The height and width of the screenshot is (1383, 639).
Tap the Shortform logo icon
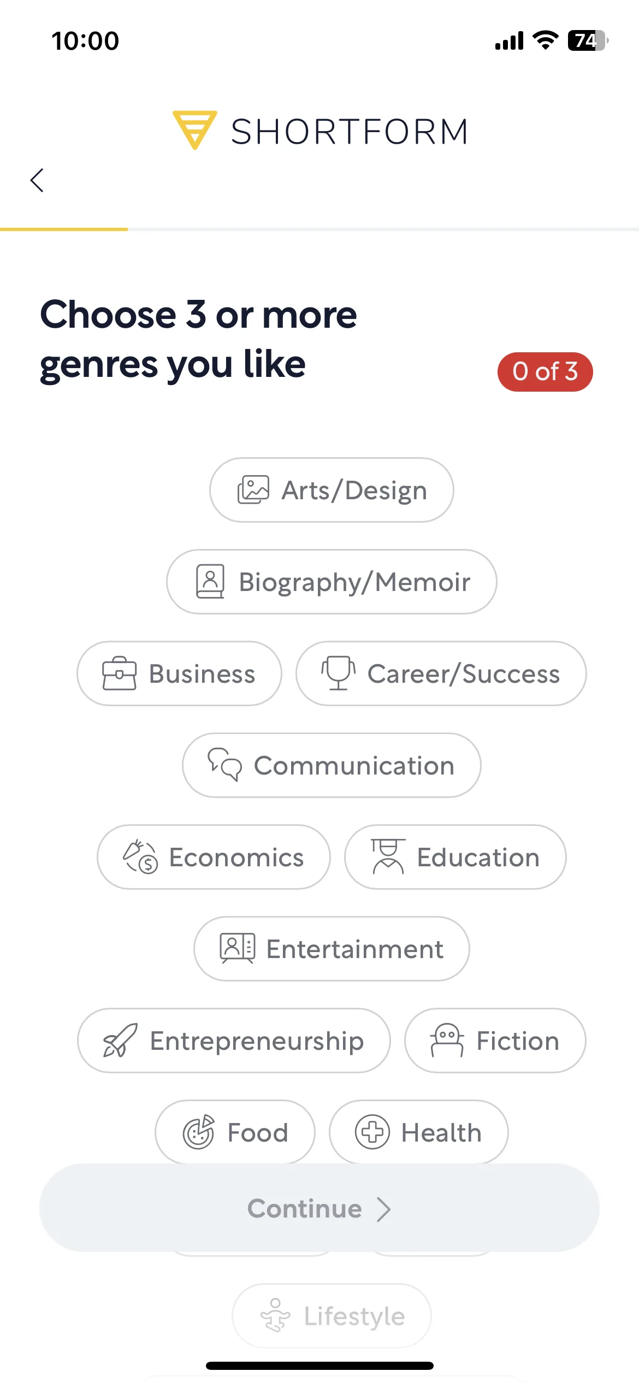[x=194, y=130]
